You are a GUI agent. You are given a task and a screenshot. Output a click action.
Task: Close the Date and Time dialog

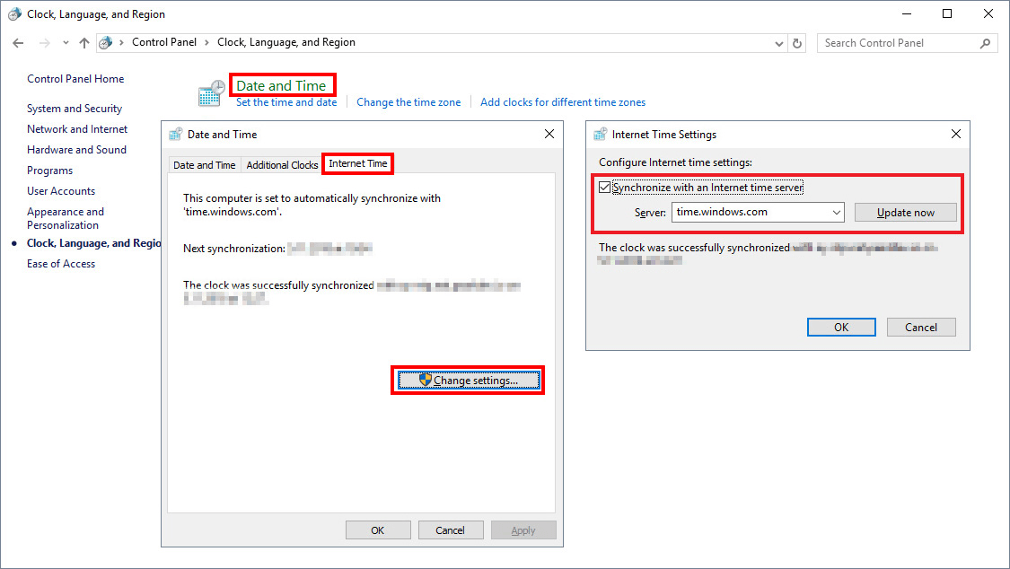click(x=549, y=134)
